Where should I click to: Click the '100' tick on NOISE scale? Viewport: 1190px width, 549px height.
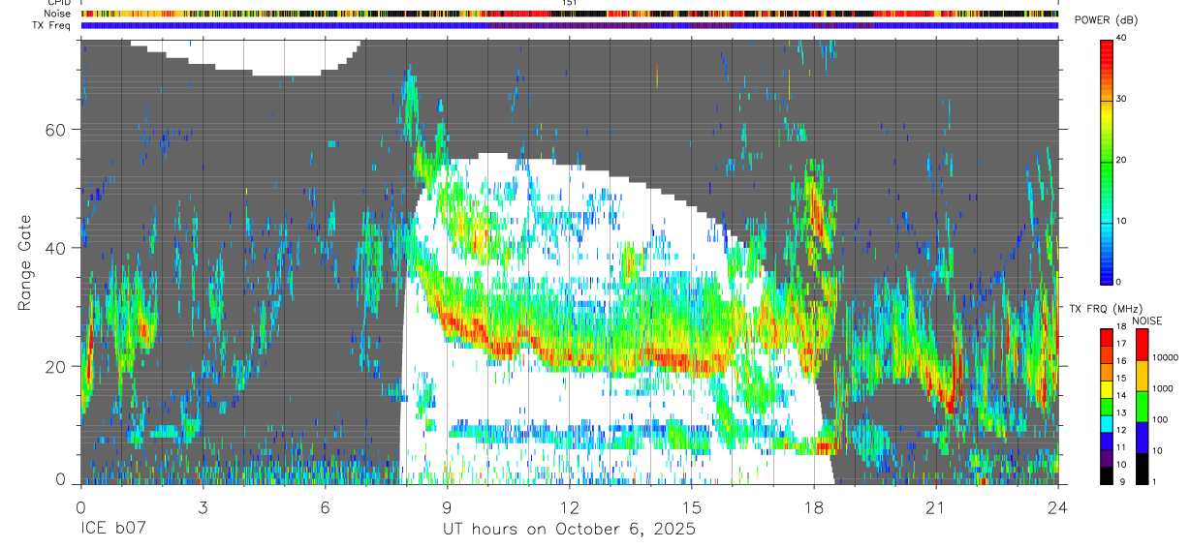point(1162,419)
